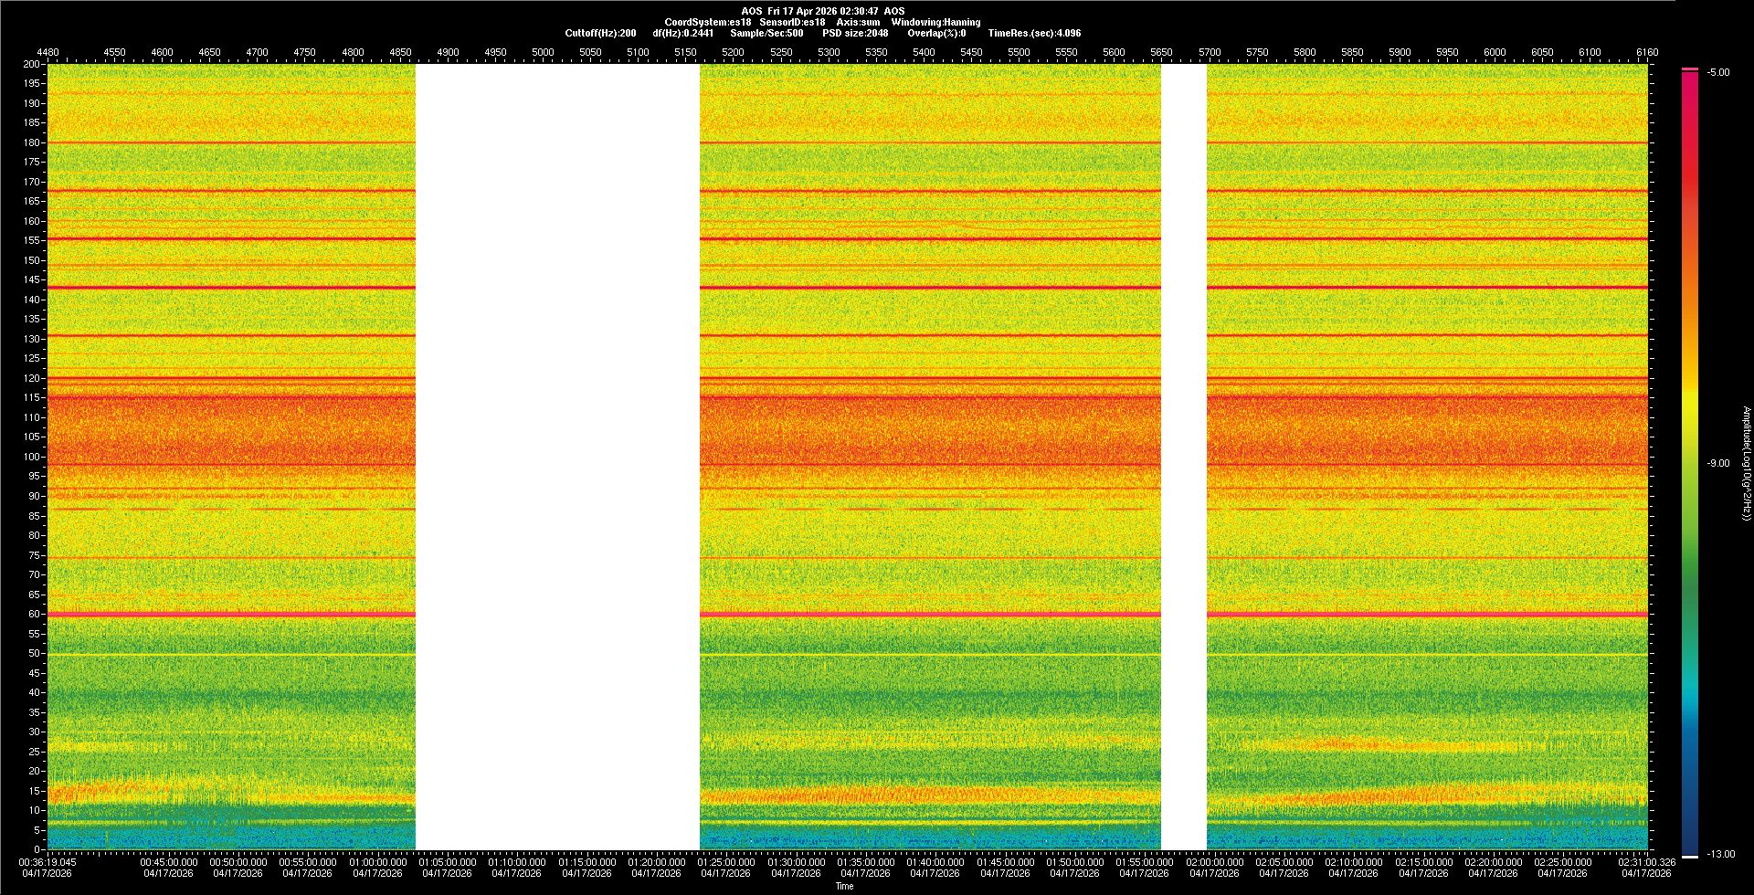The image size is (1754, 895).
Task: Click the -5.00 color scale maximum label
Action: (x=1717, y=73)
